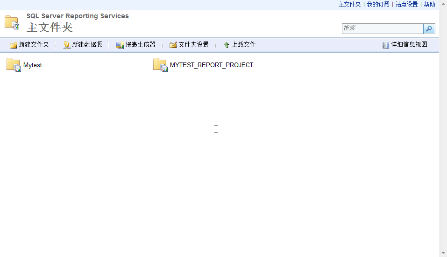Click the scrollbar up arrow
This screenshot has width=447, height=257.
[x=443, y=3]
